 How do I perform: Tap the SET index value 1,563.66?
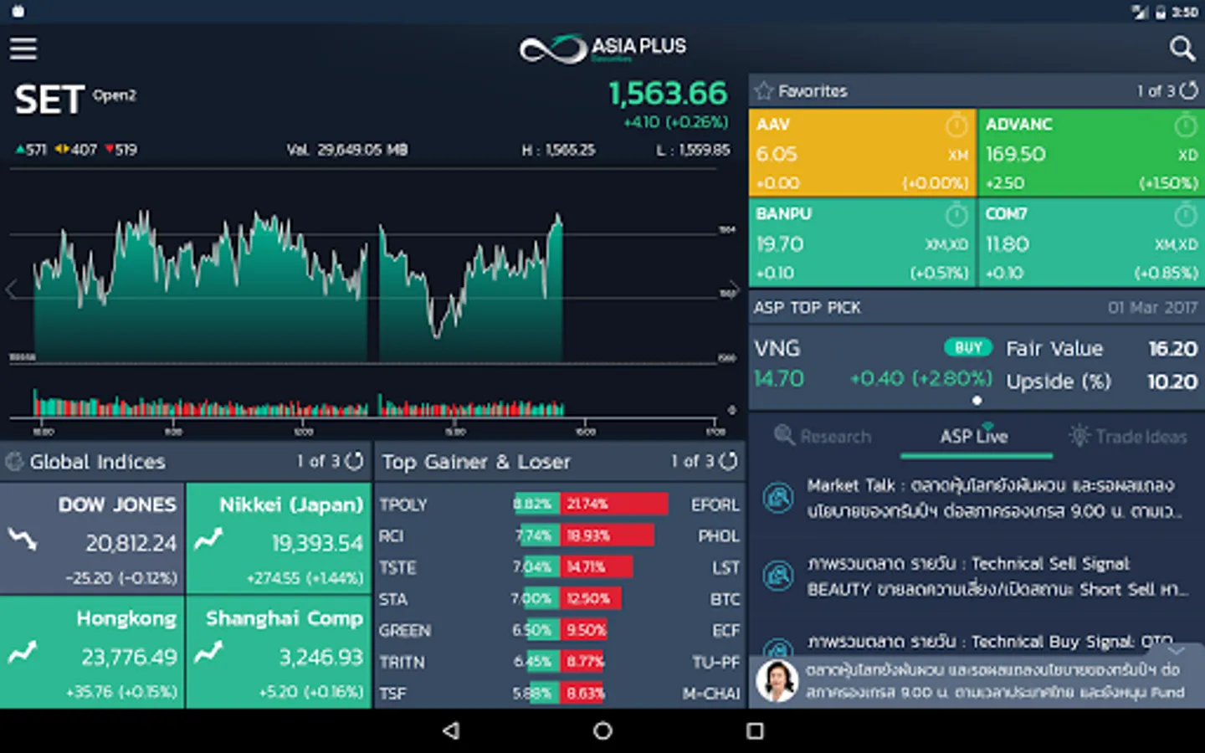668,93
